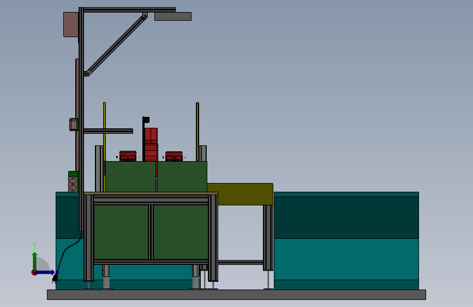Select the gray base plate under the machine
The height and width of the screenshot is (307, 473).
point(237,294)
